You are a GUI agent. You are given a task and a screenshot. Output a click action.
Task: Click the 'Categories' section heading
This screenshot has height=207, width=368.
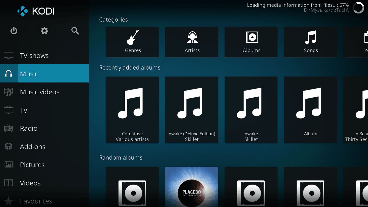click(x=113, y=20)
